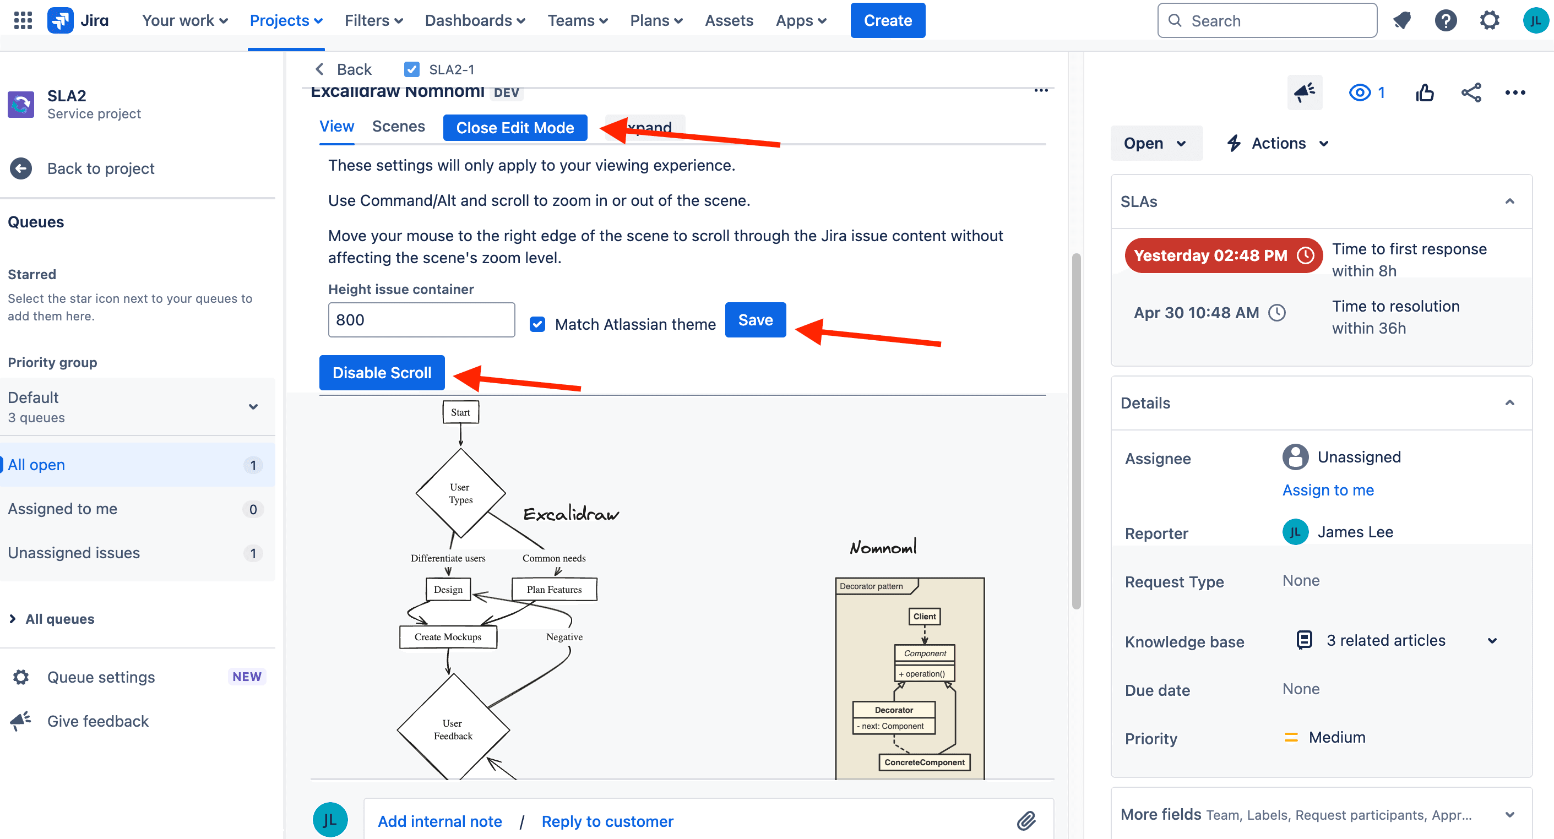Click the Height issue container input
This screenshot has height=839, width=1554.
coord(421,320)
